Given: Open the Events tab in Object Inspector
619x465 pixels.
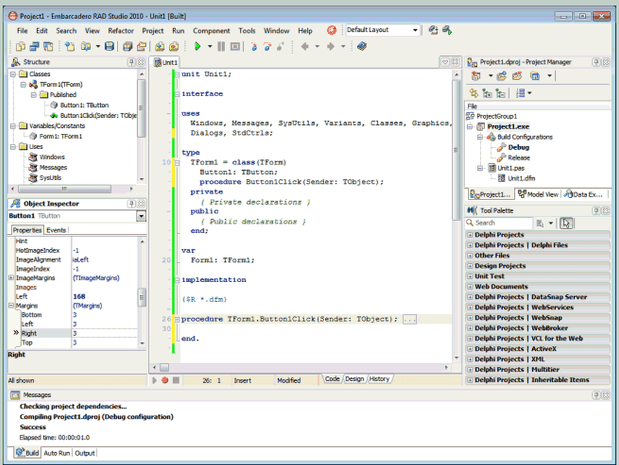Looking at the screenshot, I should tap(56, 230).
